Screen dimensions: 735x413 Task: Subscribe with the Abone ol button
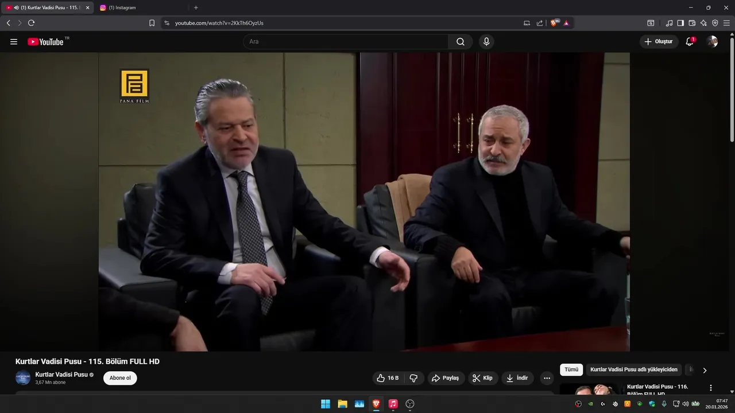pos(120,378)
